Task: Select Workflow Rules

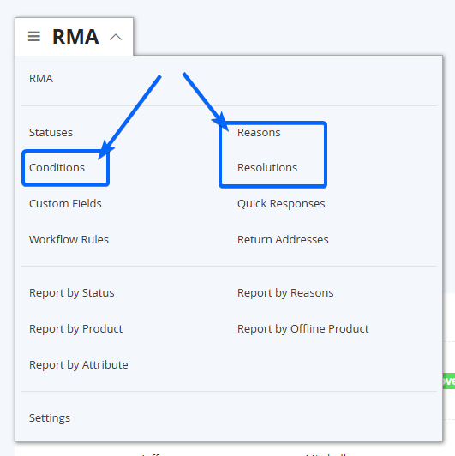Action: click(69, 240)
